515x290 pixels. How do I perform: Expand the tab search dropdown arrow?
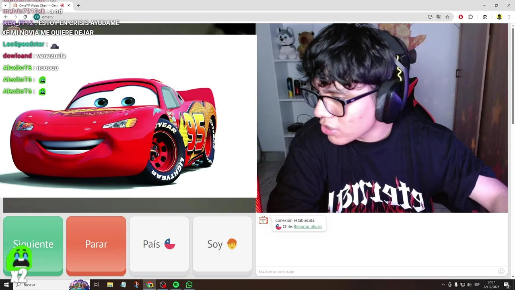pos(5,6)
